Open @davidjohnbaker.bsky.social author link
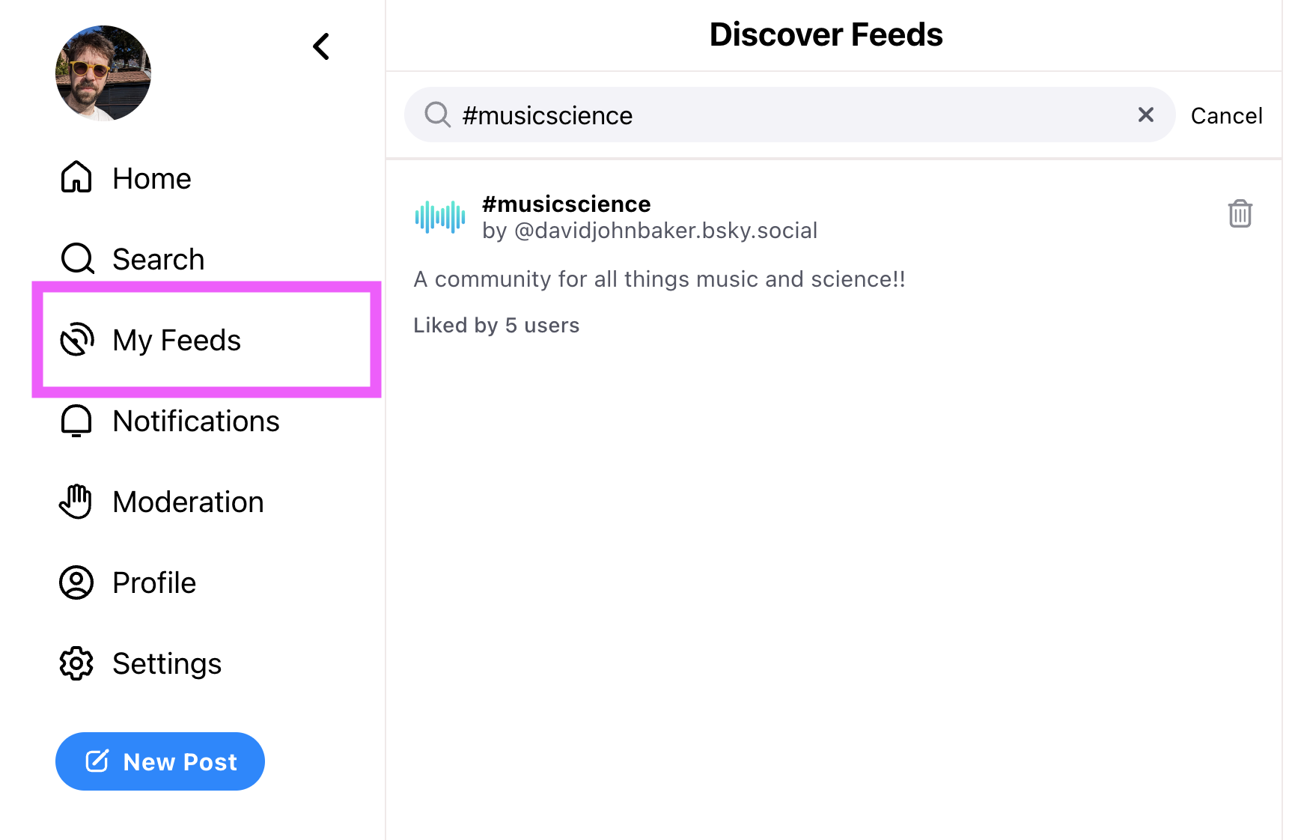This screenshot has height=840, width=1289. pyautogui.click(x=665, y=231)
